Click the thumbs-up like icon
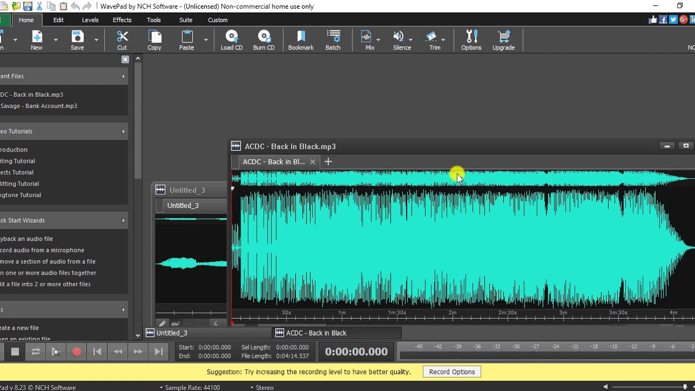Viewport: 695px width, 391px height. [653, 20]
